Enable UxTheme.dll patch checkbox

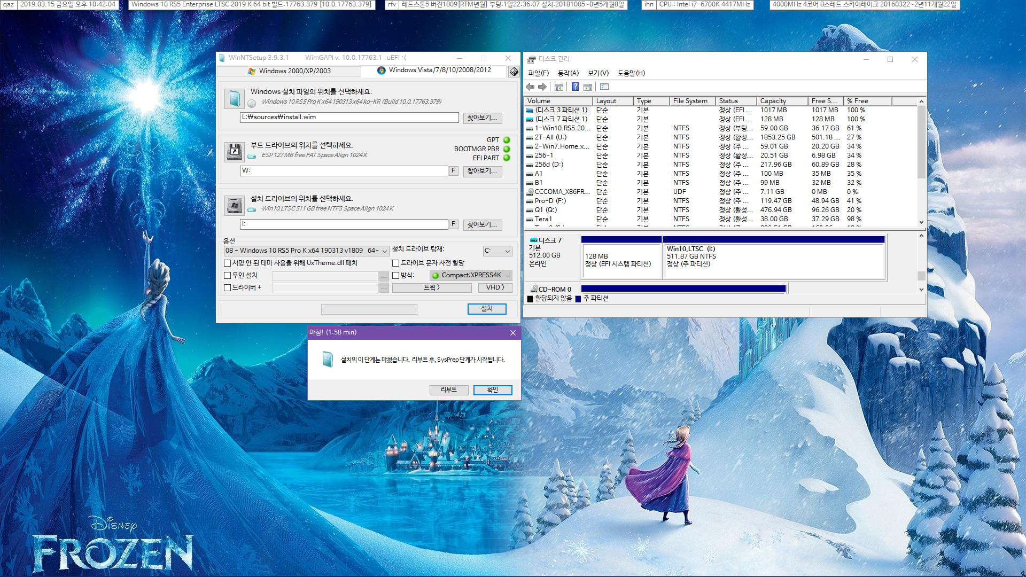(x=227, y=263)
